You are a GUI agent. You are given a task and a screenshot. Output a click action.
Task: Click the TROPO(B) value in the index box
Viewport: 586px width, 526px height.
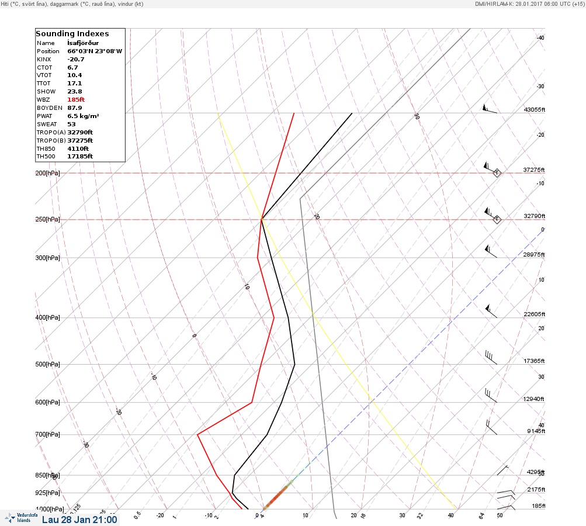[x=80, y=141]
